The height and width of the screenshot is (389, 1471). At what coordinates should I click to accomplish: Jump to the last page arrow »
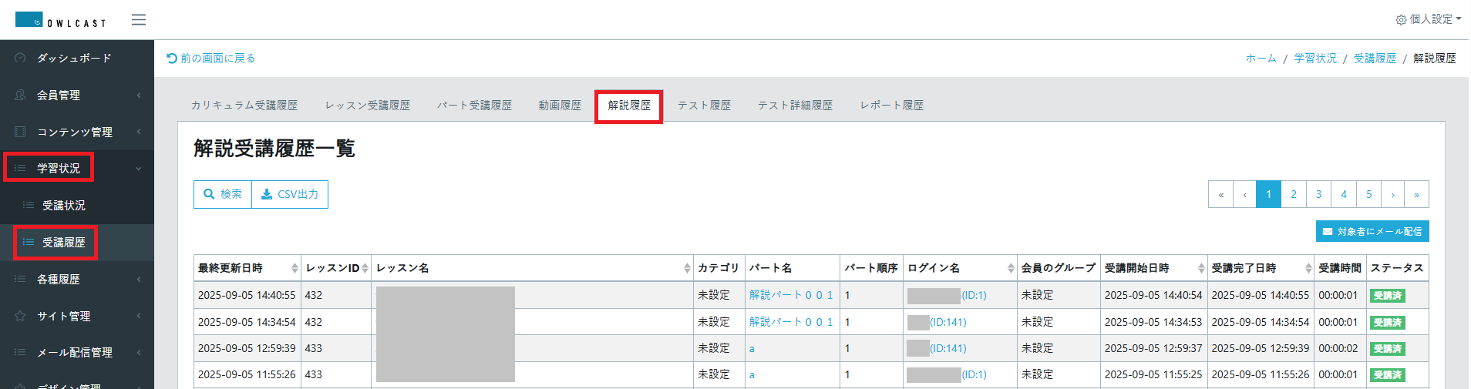[1416, 195]
